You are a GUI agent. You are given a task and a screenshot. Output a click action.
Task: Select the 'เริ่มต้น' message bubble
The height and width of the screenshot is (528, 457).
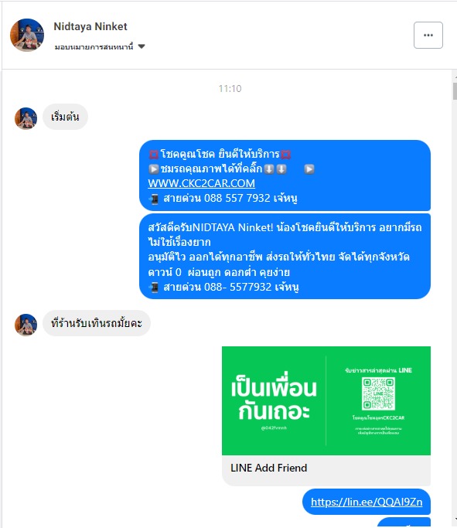pos(65,117)
